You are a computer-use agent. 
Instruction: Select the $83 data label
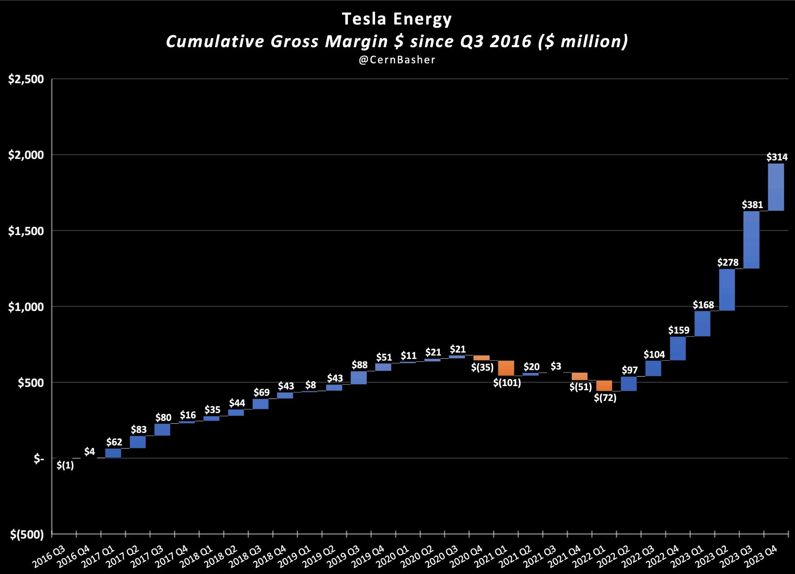(139, 430)
